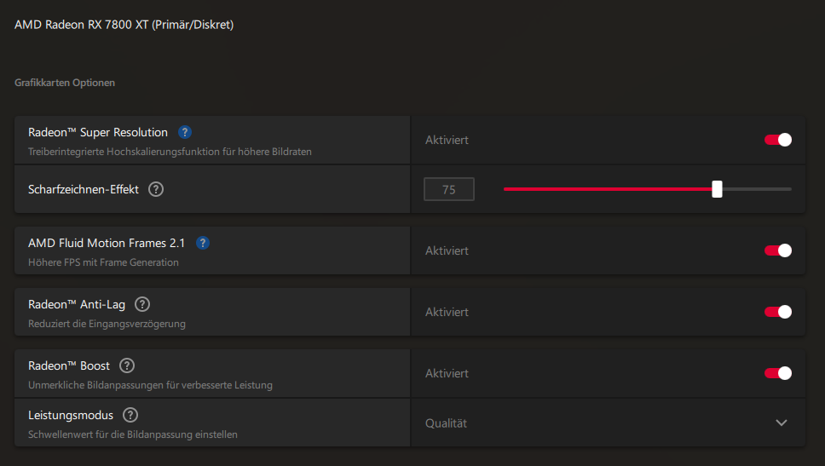Viewport: 825px width, 466px height.
Task: Click the question mark beside Radeon Boost
Action: click(x=127, y=365)
